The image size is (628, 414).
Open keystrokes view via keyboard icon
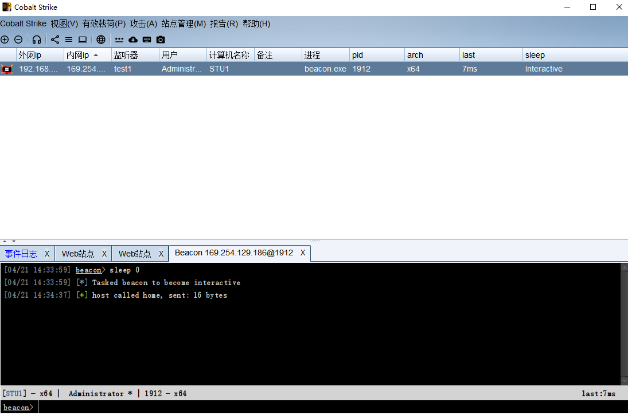click(x=147, y=40)
